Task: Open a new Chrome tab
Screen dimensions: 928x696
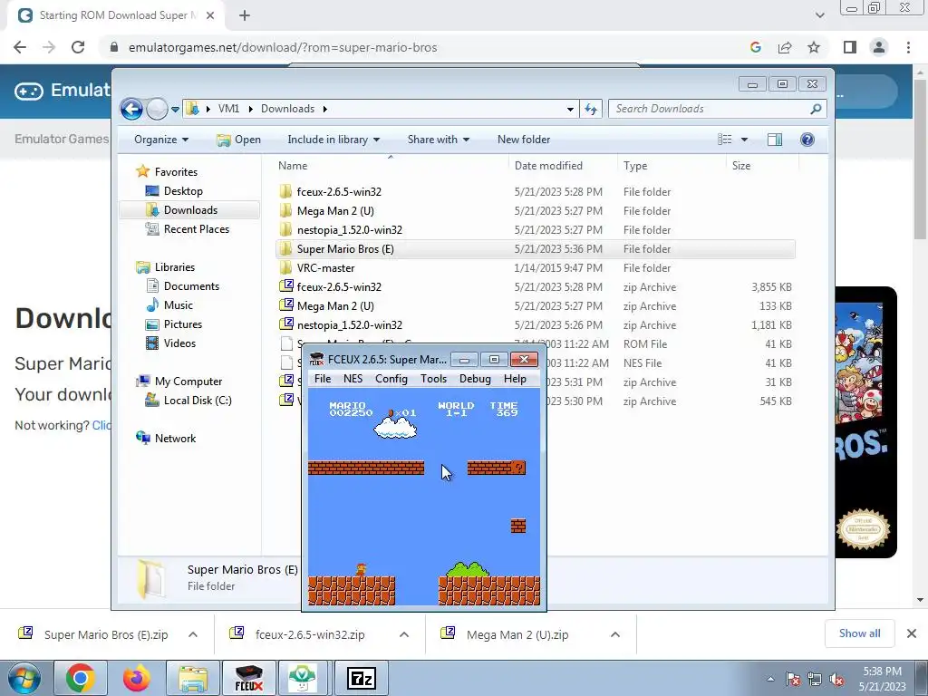Action: [x=245, y=16]
